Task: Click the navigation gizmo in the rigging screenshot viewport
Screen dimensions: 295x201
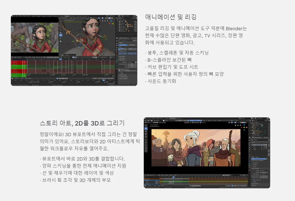Action: (112, 23)
